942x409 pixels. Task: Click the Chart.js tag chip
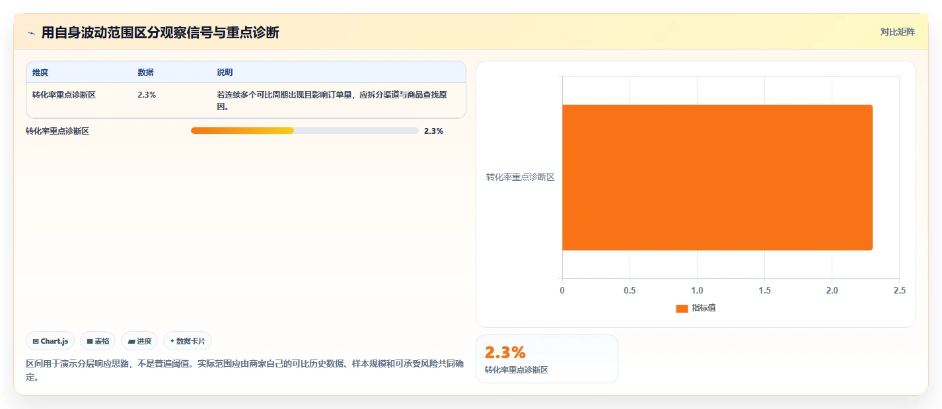point(50,341)
